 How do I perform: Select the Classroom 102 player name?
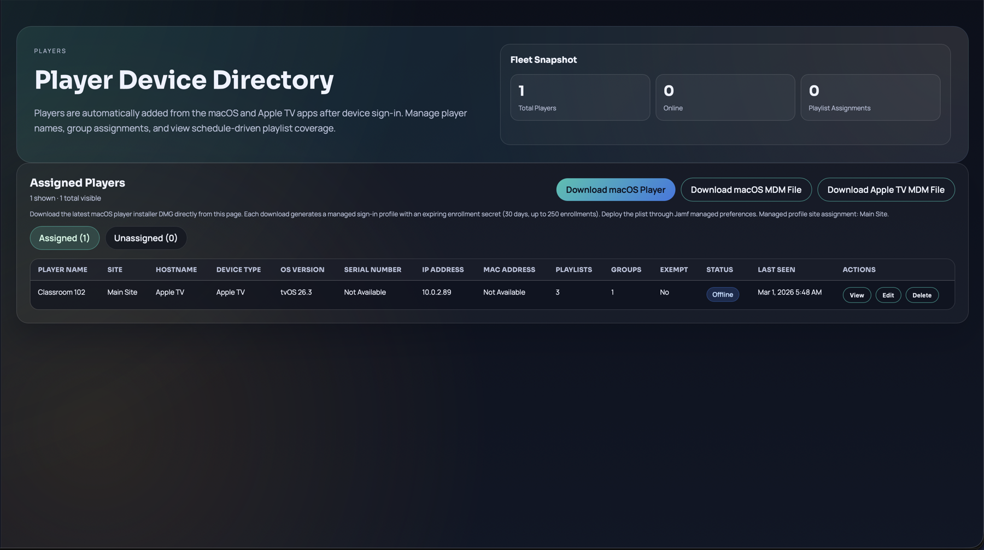click(61, 292)
